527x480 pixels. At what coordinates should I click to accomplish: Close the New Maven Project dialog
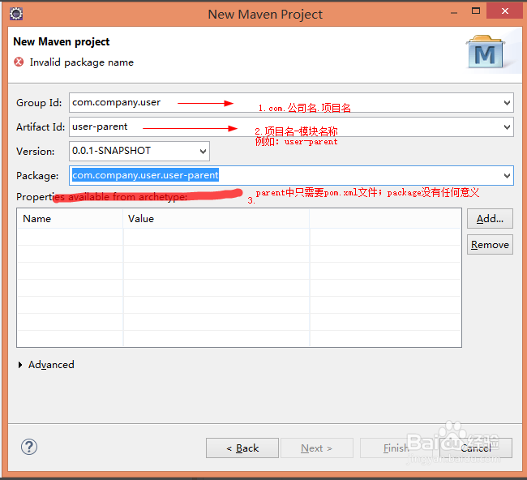point(505,11)
